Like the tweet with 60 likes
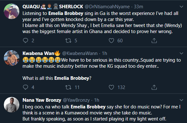 tap(111, 40)
